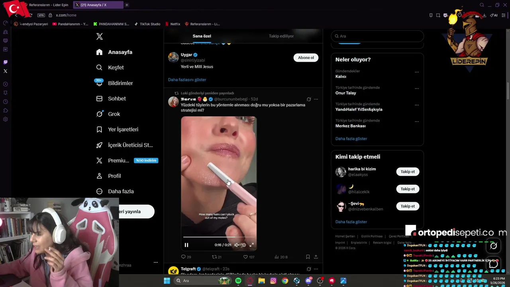Open Premium with %50 indirim badge
510x287 pixels.
click(127, 160)
